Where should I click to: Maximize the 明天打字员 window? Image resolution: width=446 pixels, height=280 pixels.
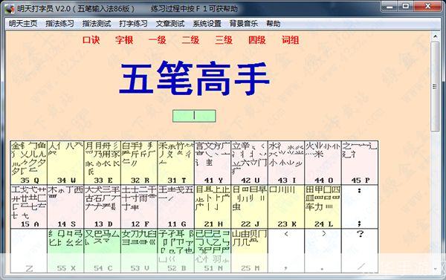(406, 6)
